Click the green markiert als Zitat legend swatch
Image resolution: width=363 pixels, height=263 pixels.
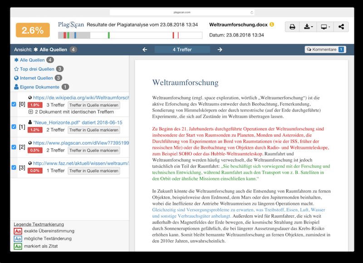[x=18, y=246]
